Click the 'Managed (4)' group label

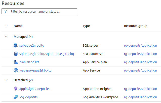coord(23,37)
